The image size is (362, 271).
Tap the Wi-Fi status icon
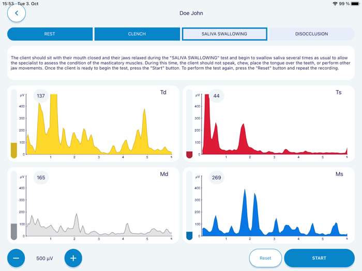[335, 4]
